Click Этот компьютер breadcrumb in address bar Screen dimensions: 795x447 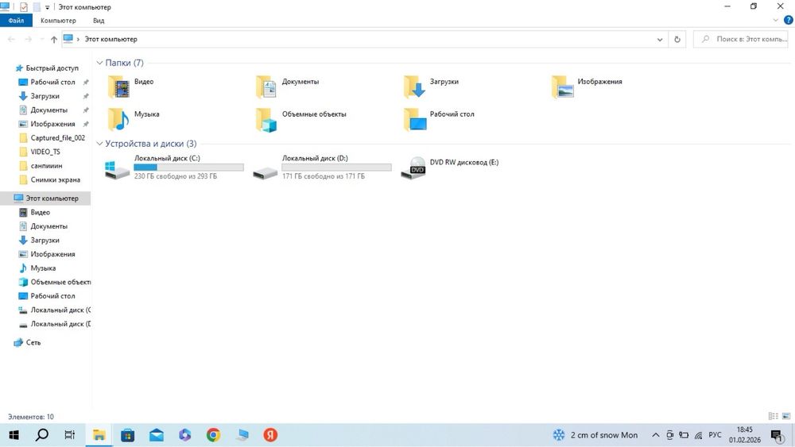click(x=111, y=39)
